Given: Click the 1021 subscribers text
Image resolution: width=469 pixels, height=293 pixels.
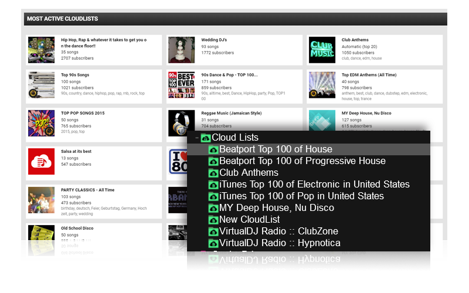Looking at the screenshot, I should click(x=77, y=87).
